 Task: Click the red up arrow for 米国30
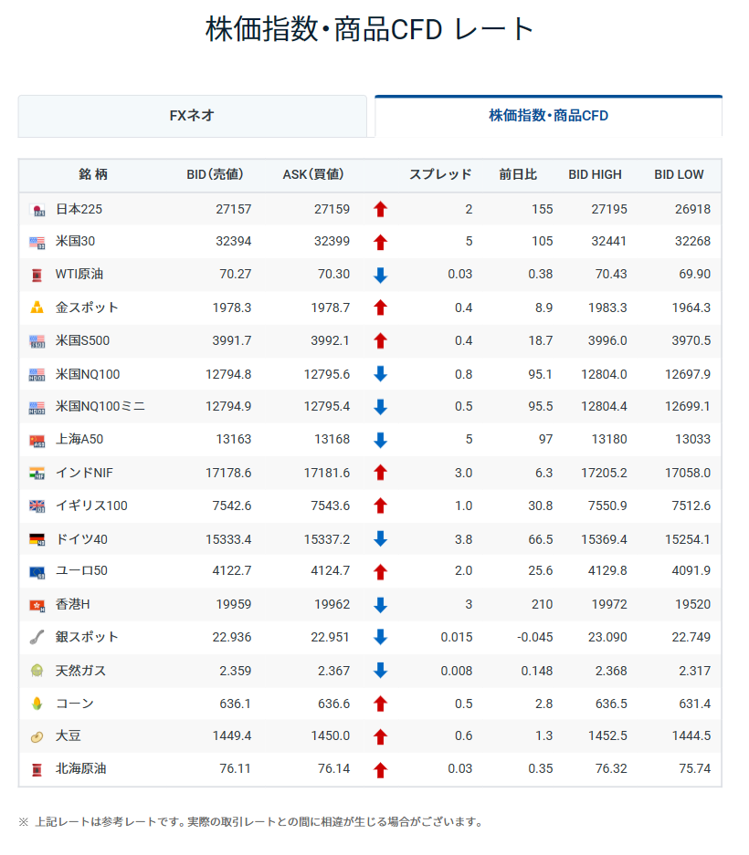tap(381, 242)
